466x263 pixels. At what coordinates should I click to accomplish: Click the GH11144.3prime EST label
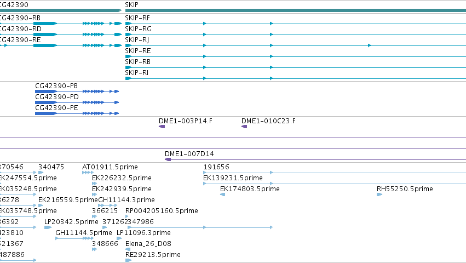pyautogui.click(x=126, y=200)
